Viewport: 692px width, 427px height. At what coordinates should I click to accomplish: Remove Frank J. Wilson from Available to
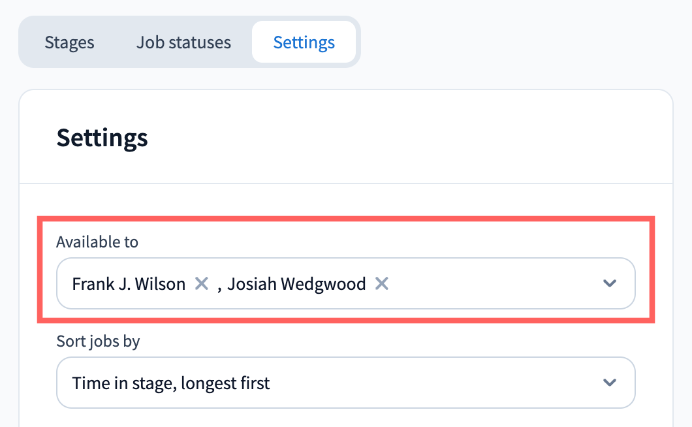[202, 283]
